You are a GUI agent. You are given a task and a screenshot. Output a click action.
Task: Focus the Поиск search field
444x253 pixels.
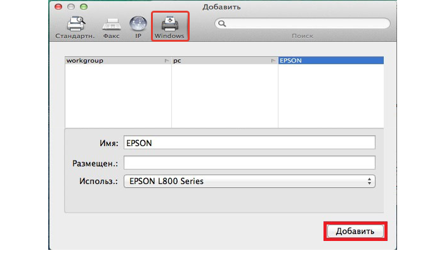(303, 23)
